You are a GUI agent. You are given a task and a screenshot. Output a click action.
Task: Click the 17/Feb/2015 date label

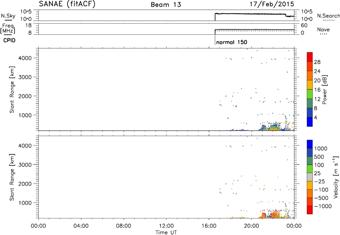(x=272, y=4)
